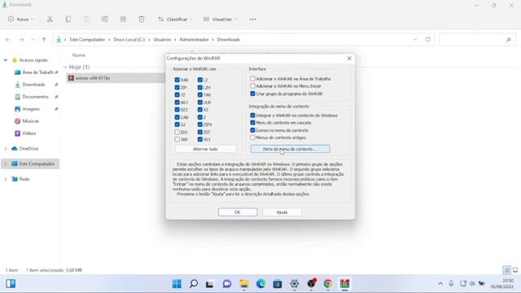Click Cut icon in Explorer toolbar
Screen dimensions: 521x293
pyautogui.click(x=50, y=20)
